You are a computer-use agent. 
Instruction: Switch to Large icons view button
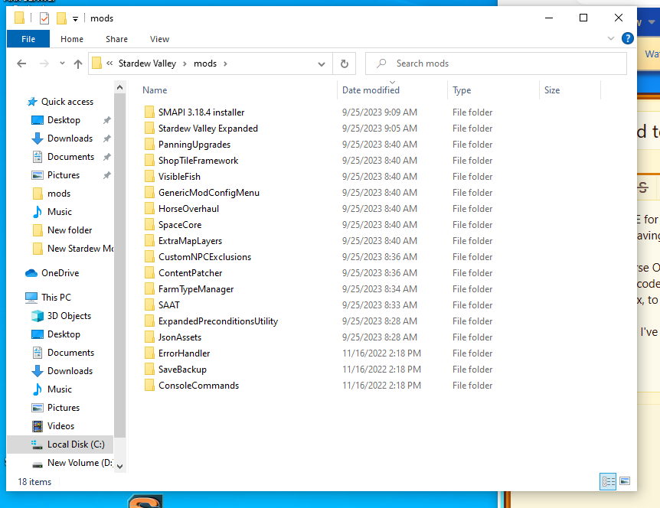coord(625,481)
